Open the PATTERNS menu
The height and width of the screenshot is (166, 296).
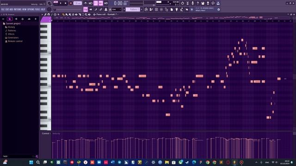click(18, 9)
